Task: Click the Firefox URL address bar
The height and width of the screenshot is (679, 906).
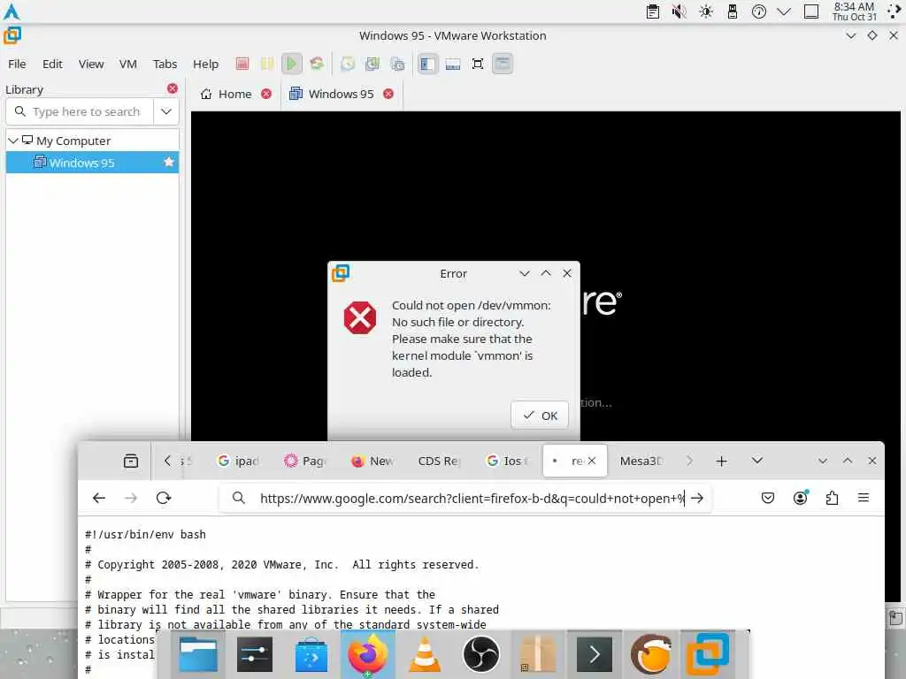Action: (465, 498)
